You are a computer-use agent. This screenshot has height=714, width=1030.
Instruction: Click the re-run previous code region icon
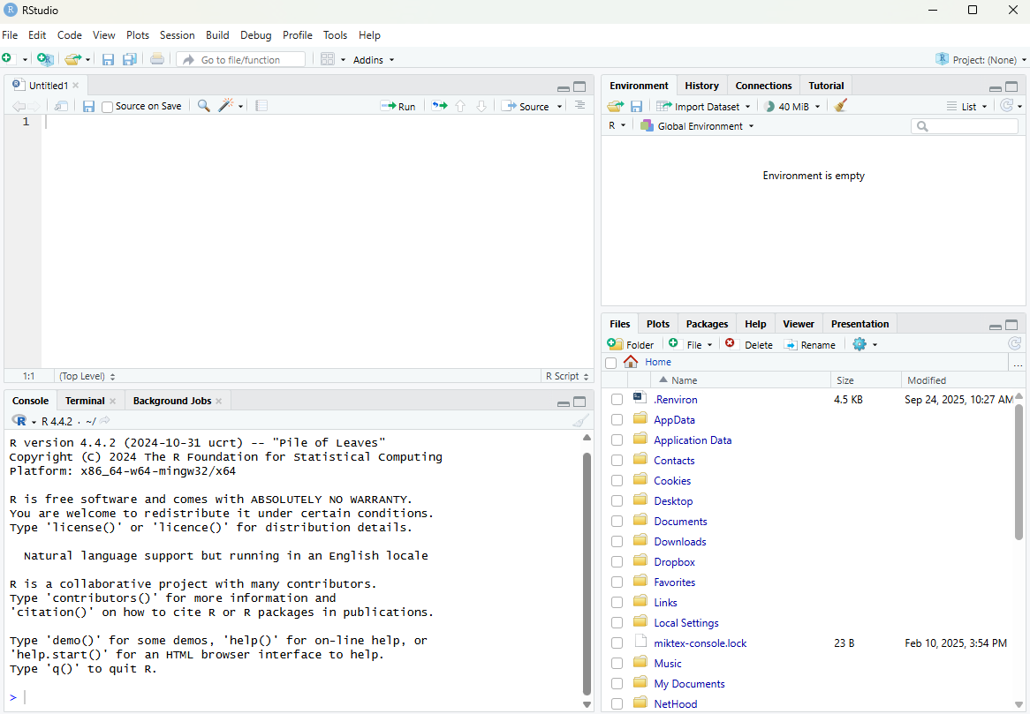[439, 106]
